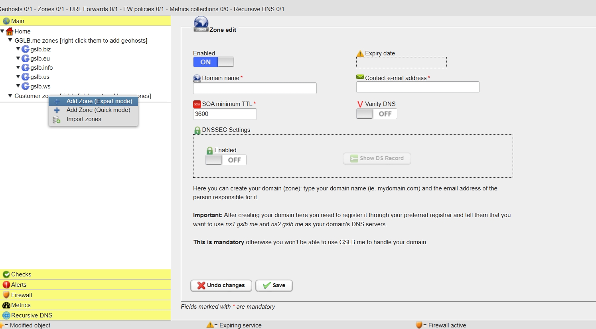The height and width of the screenshot is (329, 596).
Task: Choose Add Zone (Quick mode)
Action: pos(93,110)
